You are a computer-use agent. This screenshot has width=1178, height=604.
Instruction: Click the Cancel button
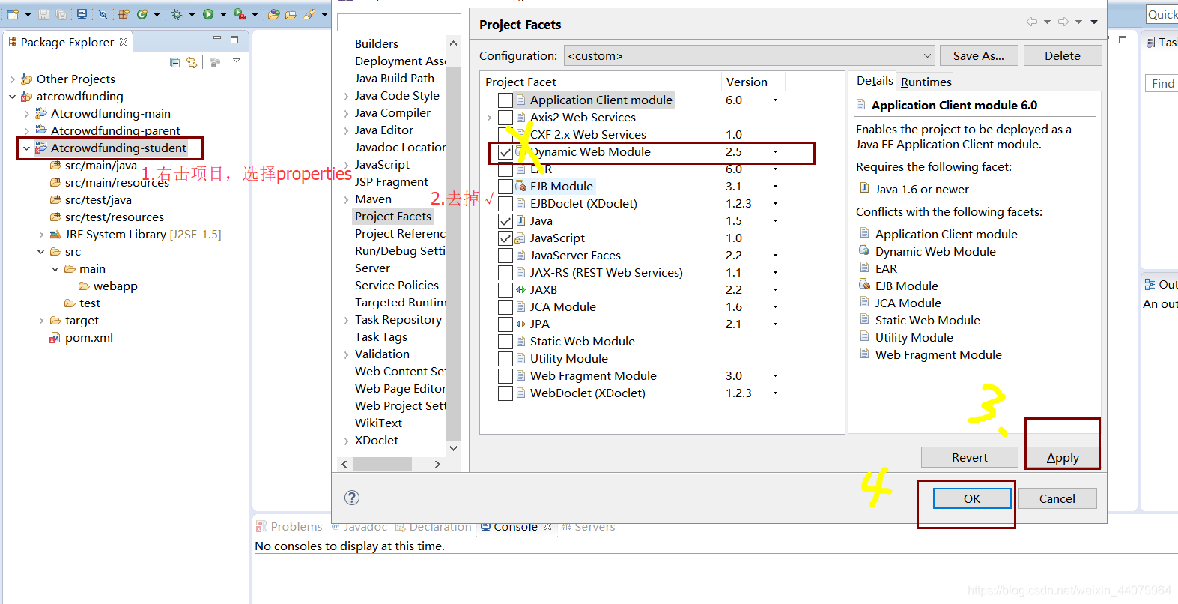tap(1057, 498)
